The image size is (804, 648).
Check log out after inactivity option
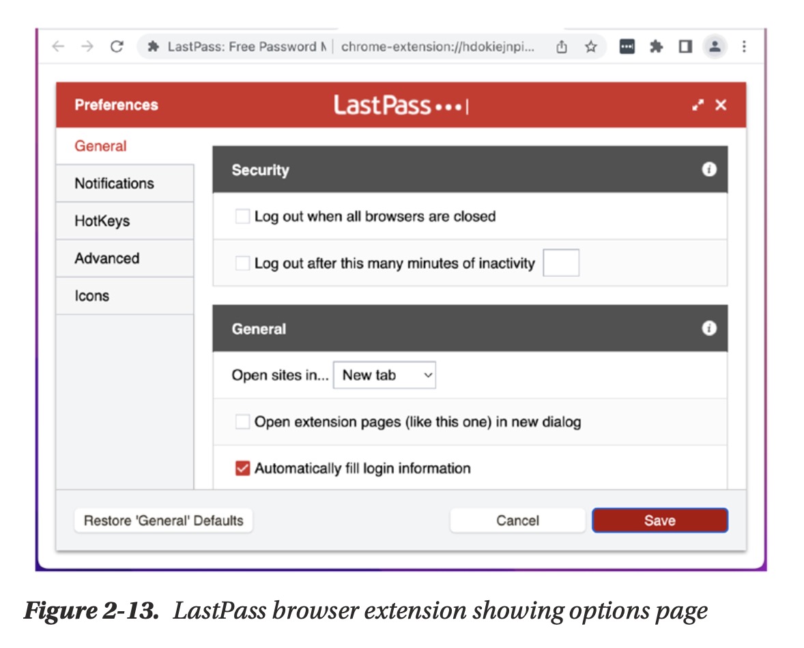click(x=242, y=263)
